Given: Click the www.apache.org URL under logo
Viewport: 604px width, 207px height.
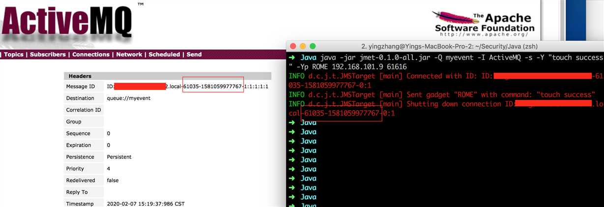Looking at the screenshot, I should pos(484,34).
